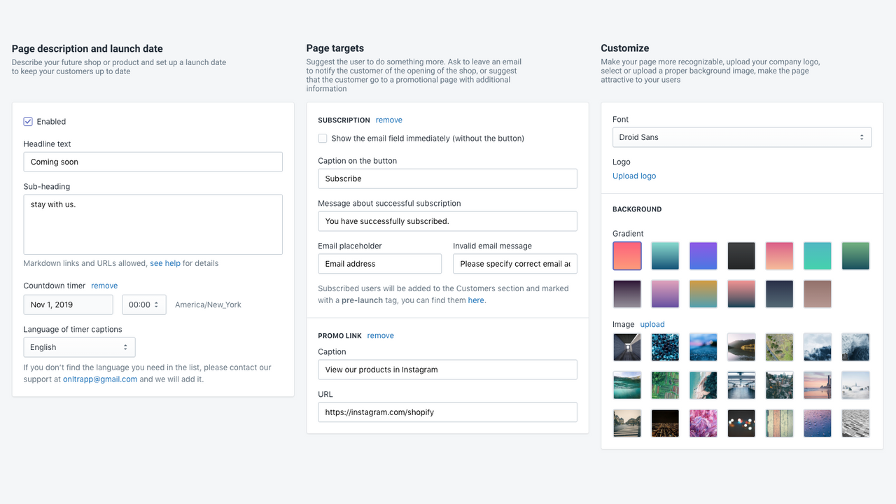Click the successful subscription message field
The height and width of the screenshot is (504, 896).
447,221
